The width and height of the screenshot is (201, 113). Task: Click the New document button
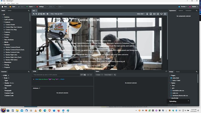(4, 7)
